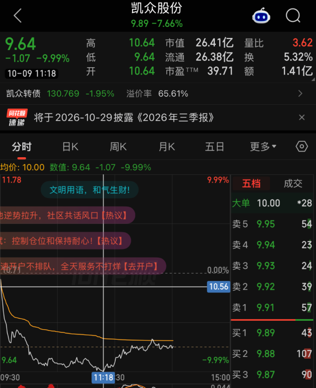Image resolution: width=316 pixels, height=388 pixels.
Task: Select 卖3 price 9.93 row
Action: [x=272, y=265]
